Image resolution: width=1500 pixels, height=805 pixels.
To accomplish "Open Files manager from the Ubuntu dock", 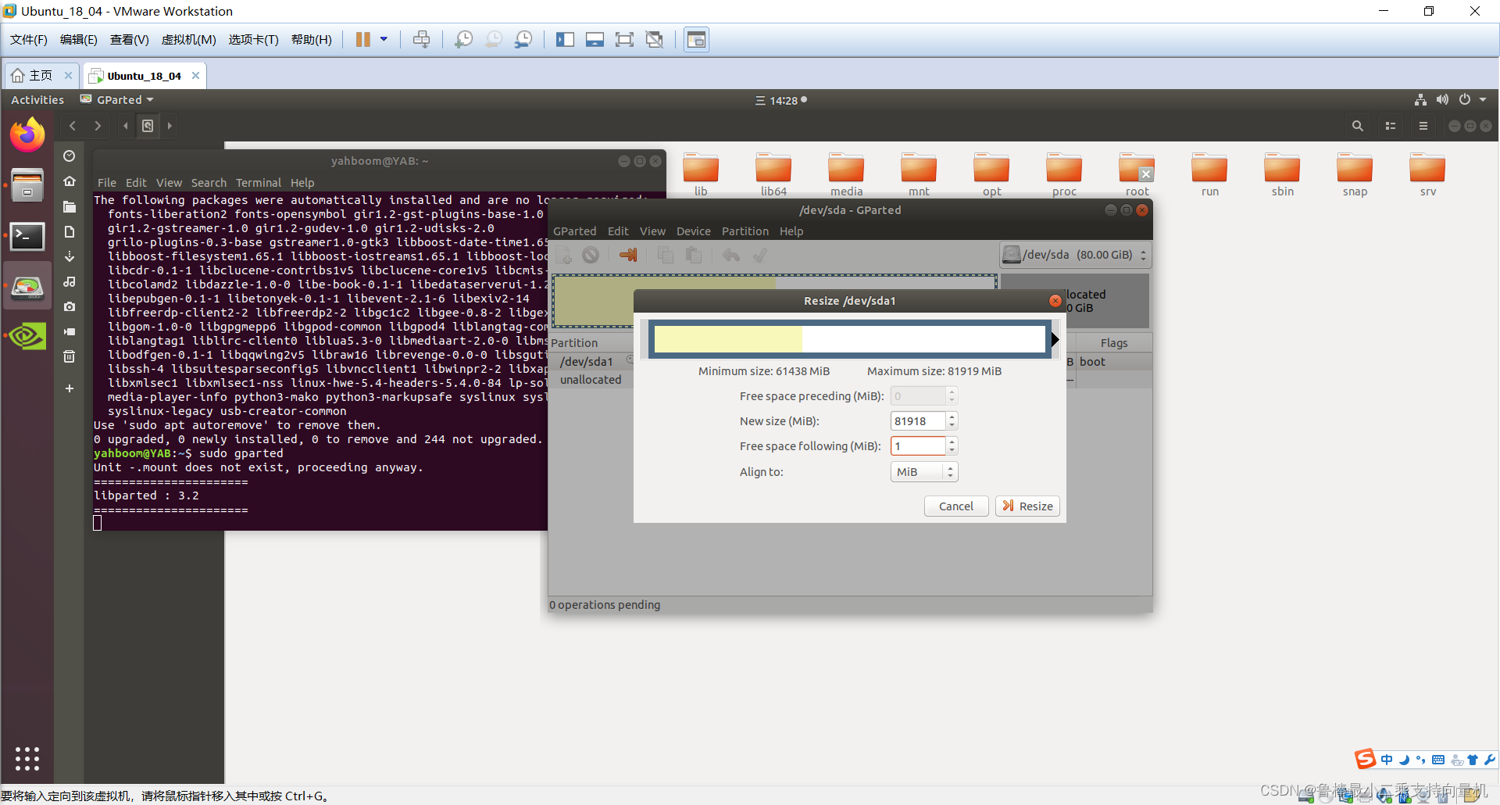I will (x=27, y=185).
